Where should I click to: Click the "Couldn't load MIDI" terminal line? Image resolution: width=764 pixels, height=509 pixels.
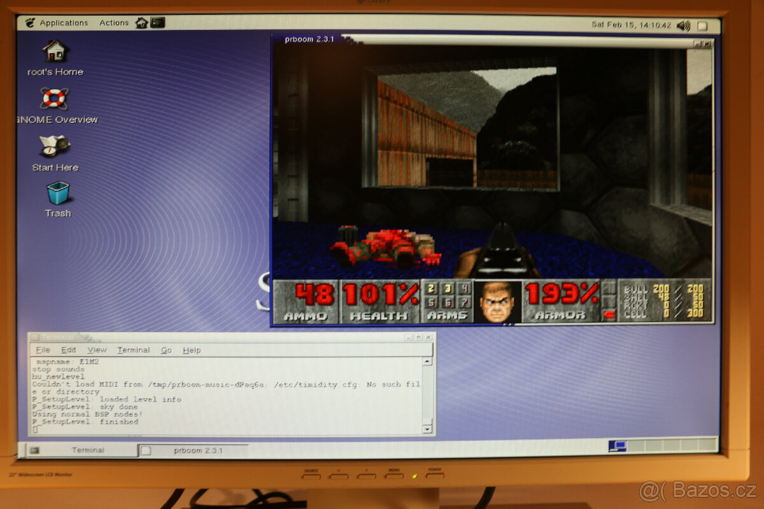[226, 384]
